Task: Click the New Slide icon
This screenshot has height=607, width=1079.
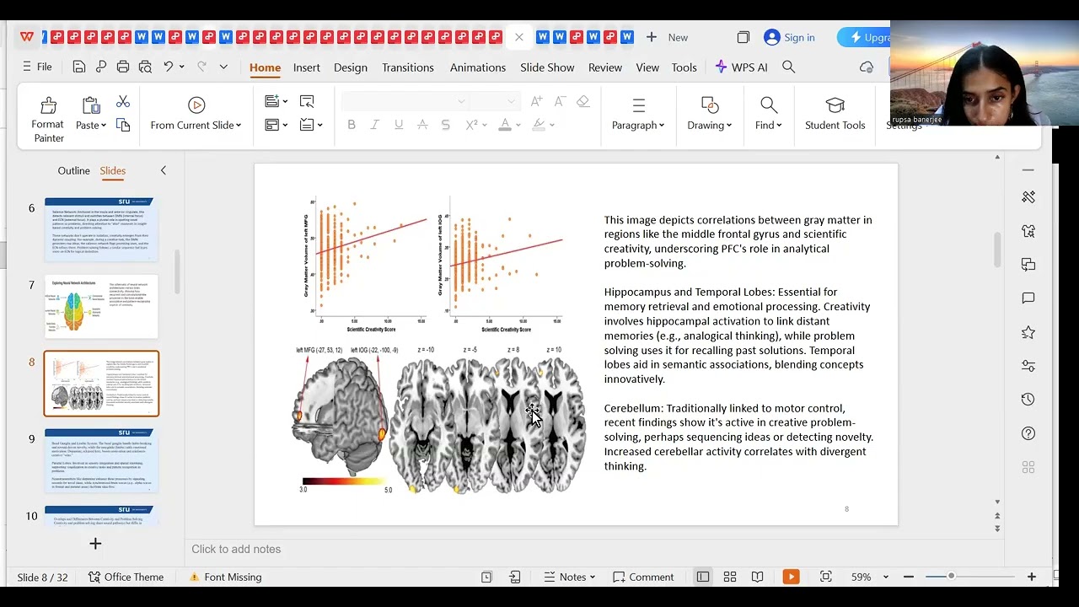Action: pos(271,101)
